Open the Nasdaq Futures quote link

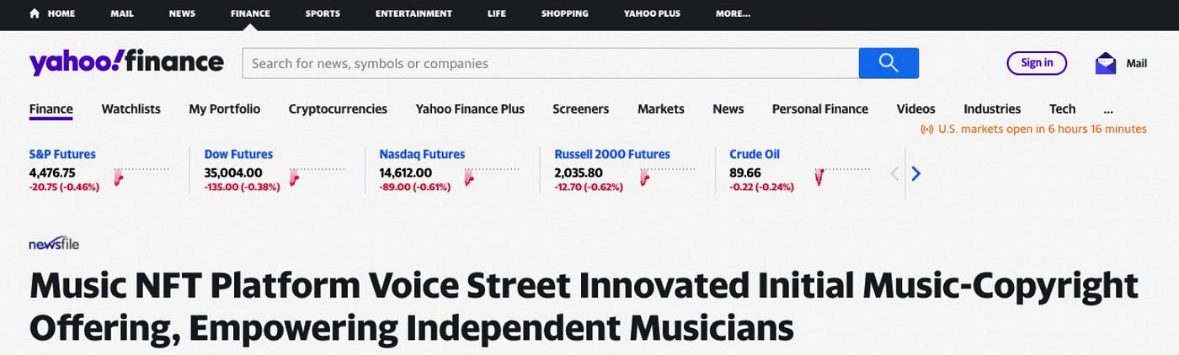point(422,154)
